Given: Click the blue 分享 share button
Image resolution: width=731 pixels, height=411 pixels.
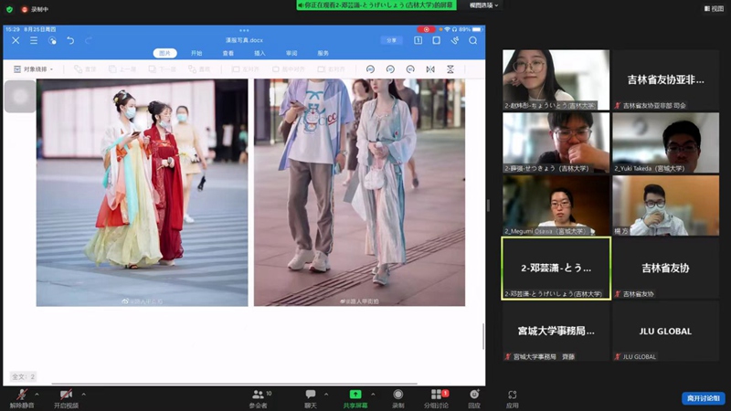Looking at the screenshot, I should coord(391,40).
